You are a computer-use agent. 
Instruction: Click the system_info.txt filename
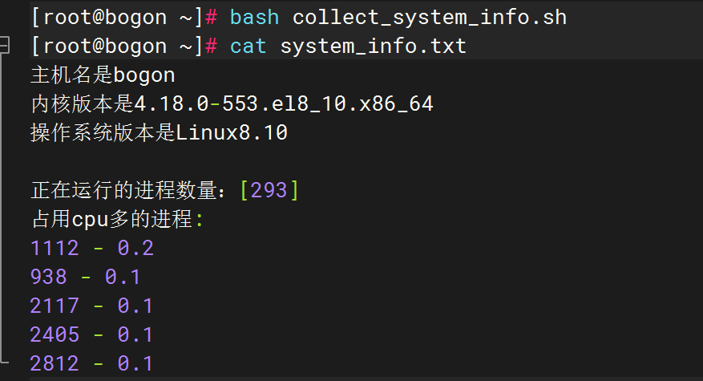(373, 46)
